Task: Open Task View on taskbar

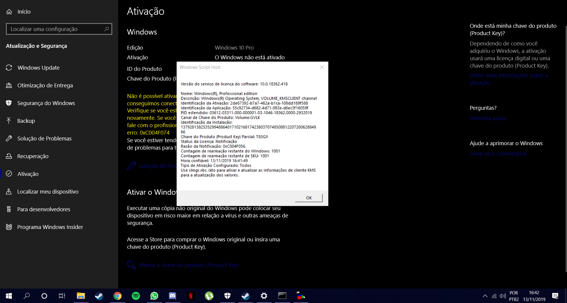Action: pos(62,296)
